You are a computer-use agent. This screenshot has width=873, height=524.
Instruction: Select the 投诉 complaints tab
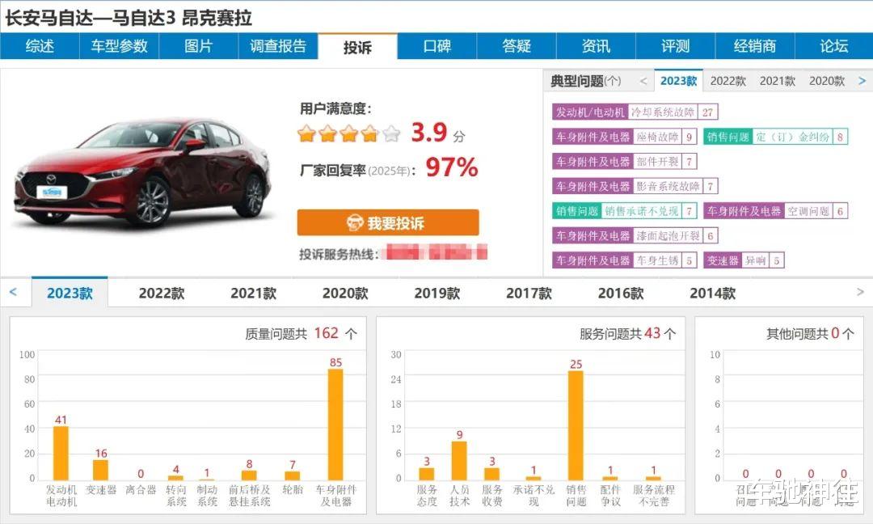357,47
